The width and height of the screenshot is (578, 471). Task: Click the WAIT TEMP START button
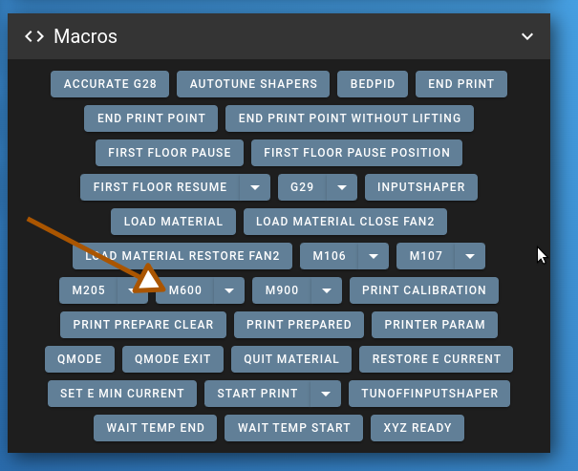(294, 428)
